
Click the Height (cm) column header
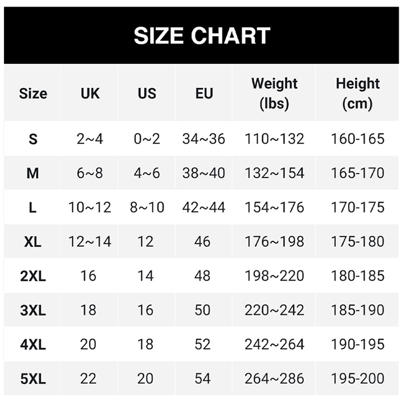(x=357, y=93)
